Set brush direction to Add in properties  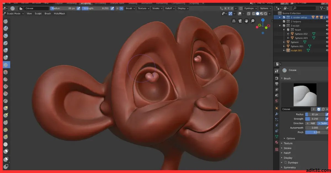pyautogui.click(x=311, y=123)
